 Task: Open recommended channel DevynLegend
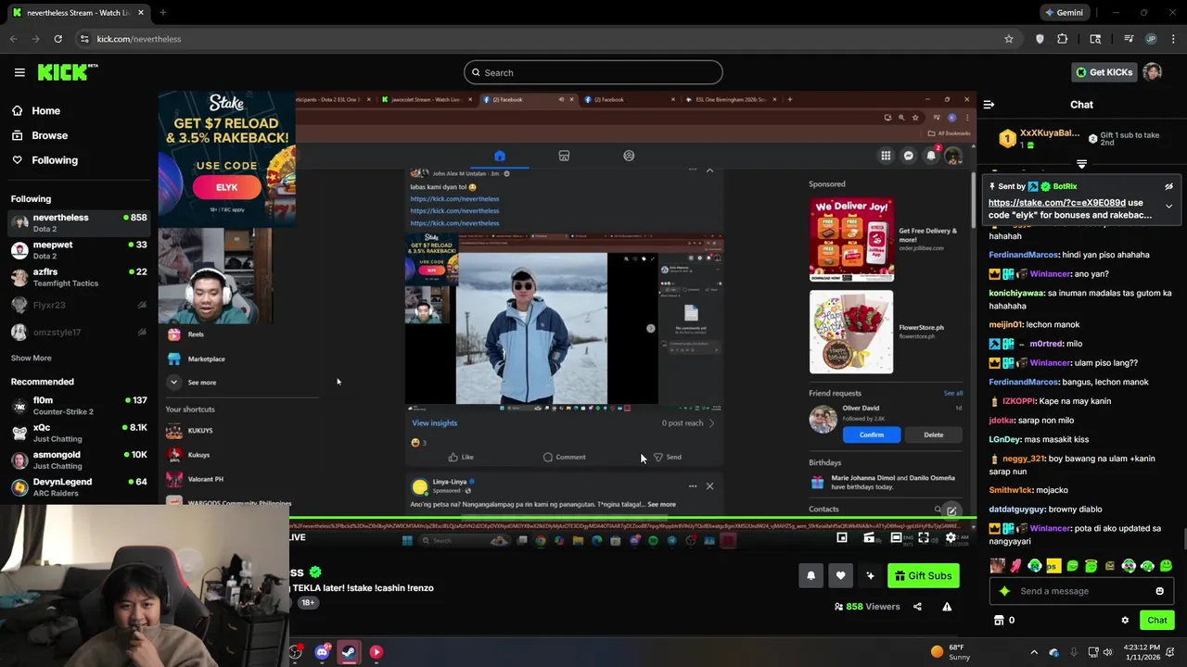click(x=79, y=486)
